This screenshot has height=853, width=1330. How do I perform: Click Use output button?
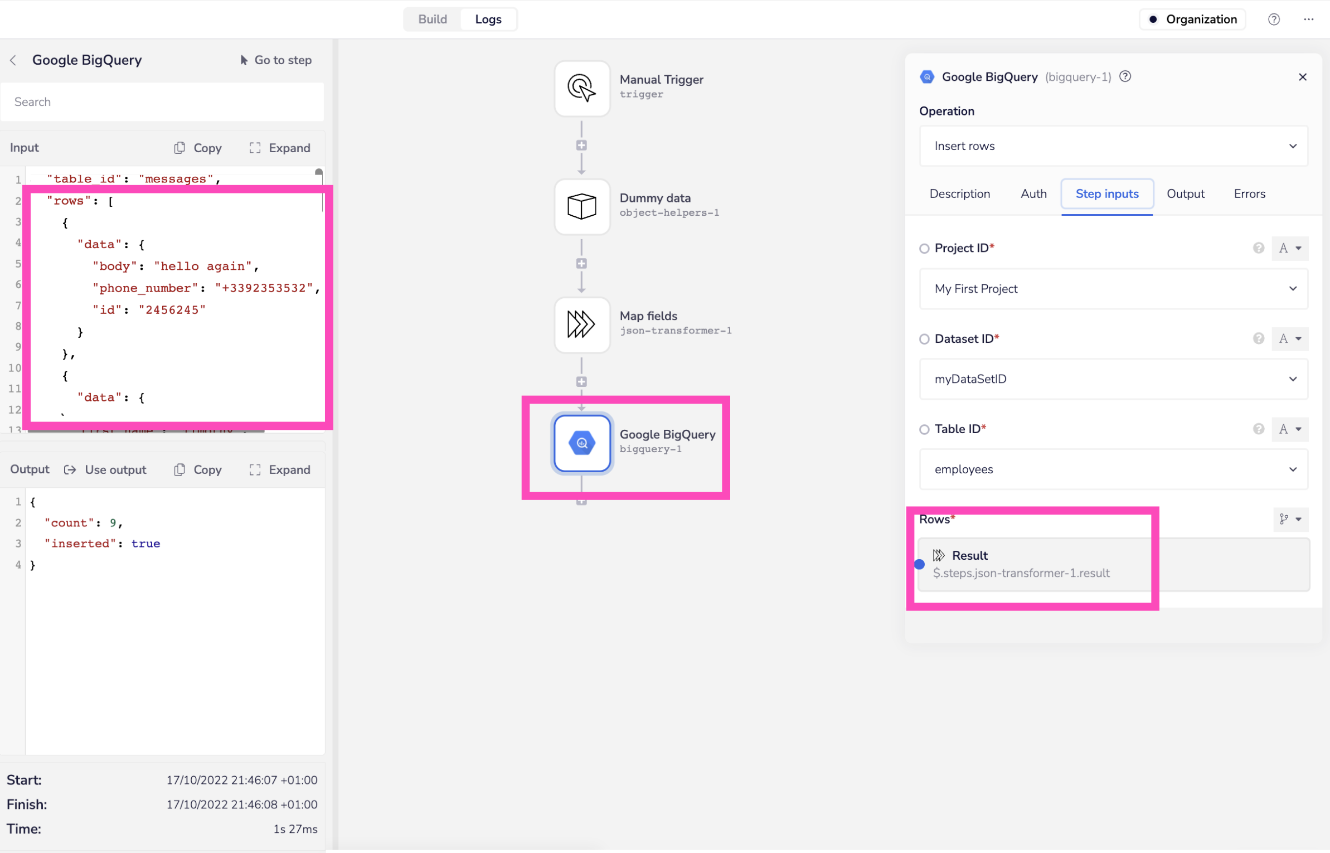[x=105, y=470]
